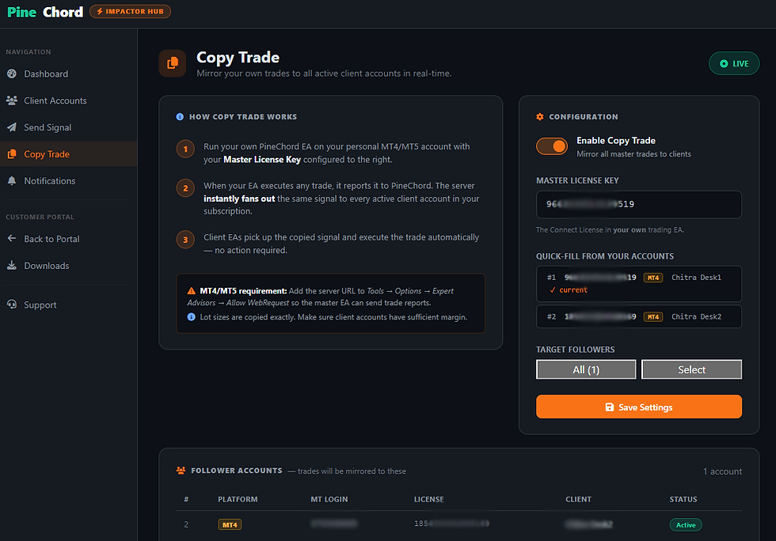
Task: Click the MT LOGIN column header
Action: click(x=329, y=499)
